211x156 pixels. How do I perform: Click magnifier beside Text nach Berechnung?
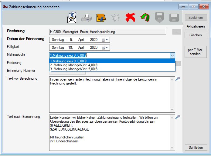pyautogui.click(x=178, y=117)
